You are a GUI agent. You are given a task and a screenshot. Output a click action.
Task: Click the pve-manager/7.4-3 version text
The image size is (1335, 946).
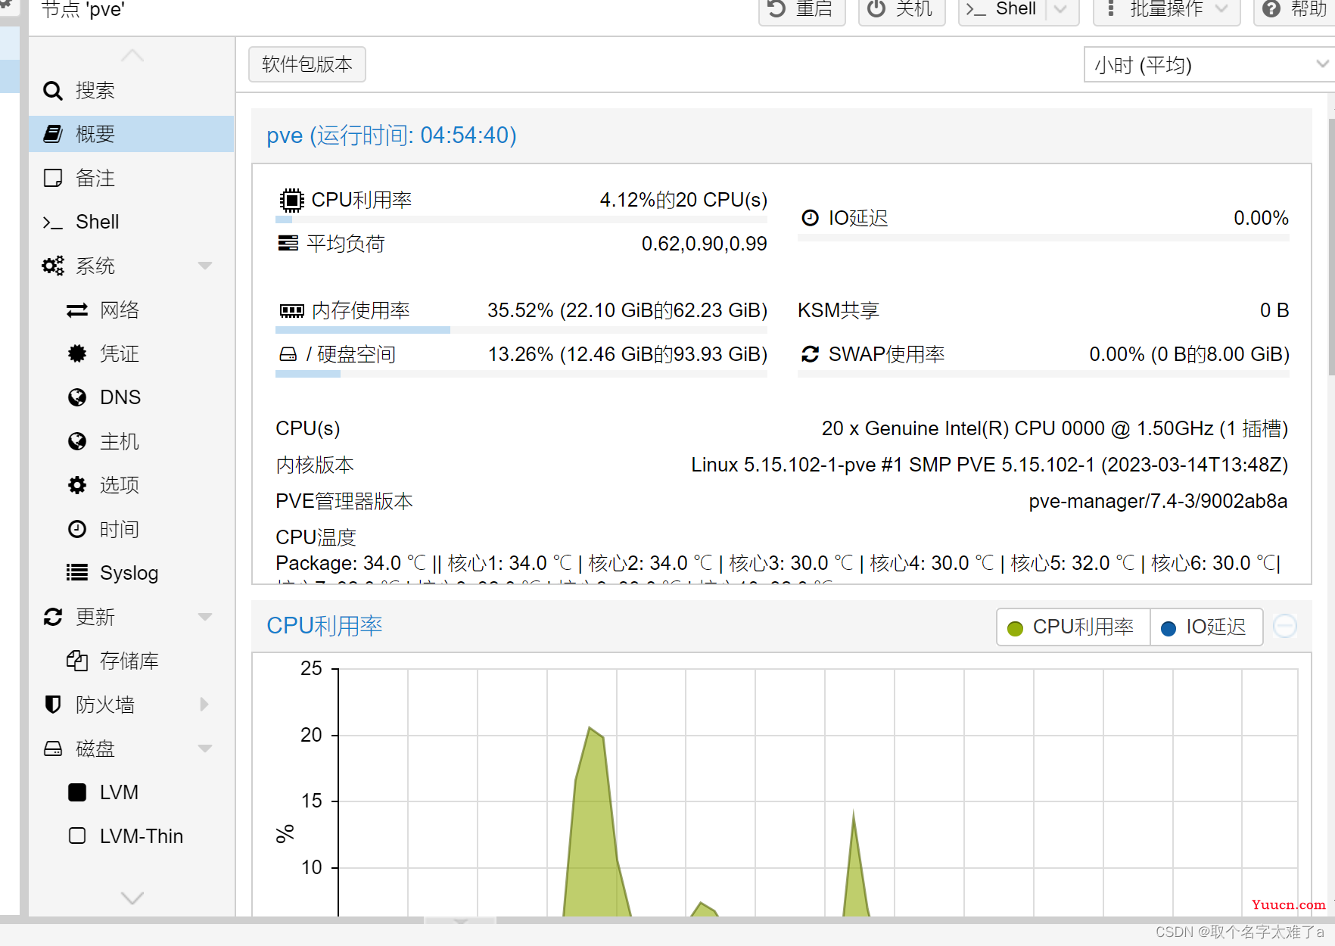click(x=1158, y=501)
